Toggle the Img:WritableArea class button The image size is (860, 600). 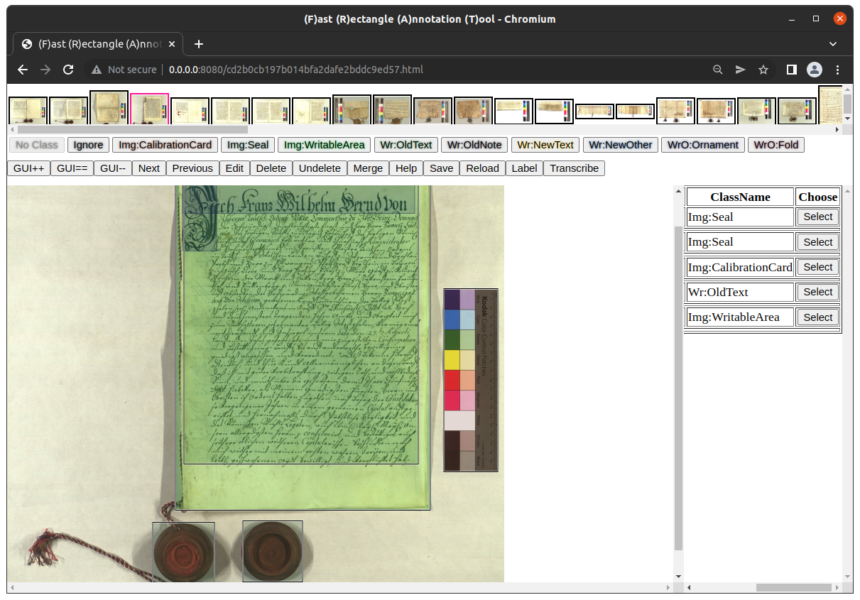pyautogui.click(x=324, y=145)
